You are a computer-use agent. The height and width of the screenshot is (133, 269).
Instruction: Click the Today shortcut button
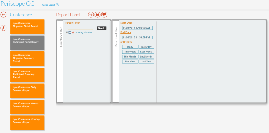click(x=130, y=47)
